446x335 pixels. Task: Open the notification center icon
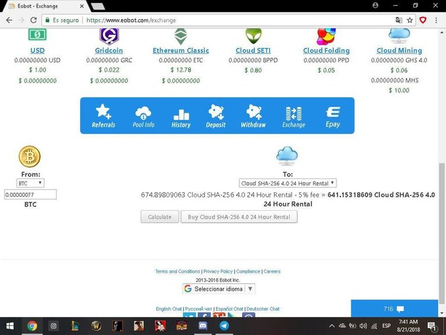pyautogui.click(x=431, y=326)
